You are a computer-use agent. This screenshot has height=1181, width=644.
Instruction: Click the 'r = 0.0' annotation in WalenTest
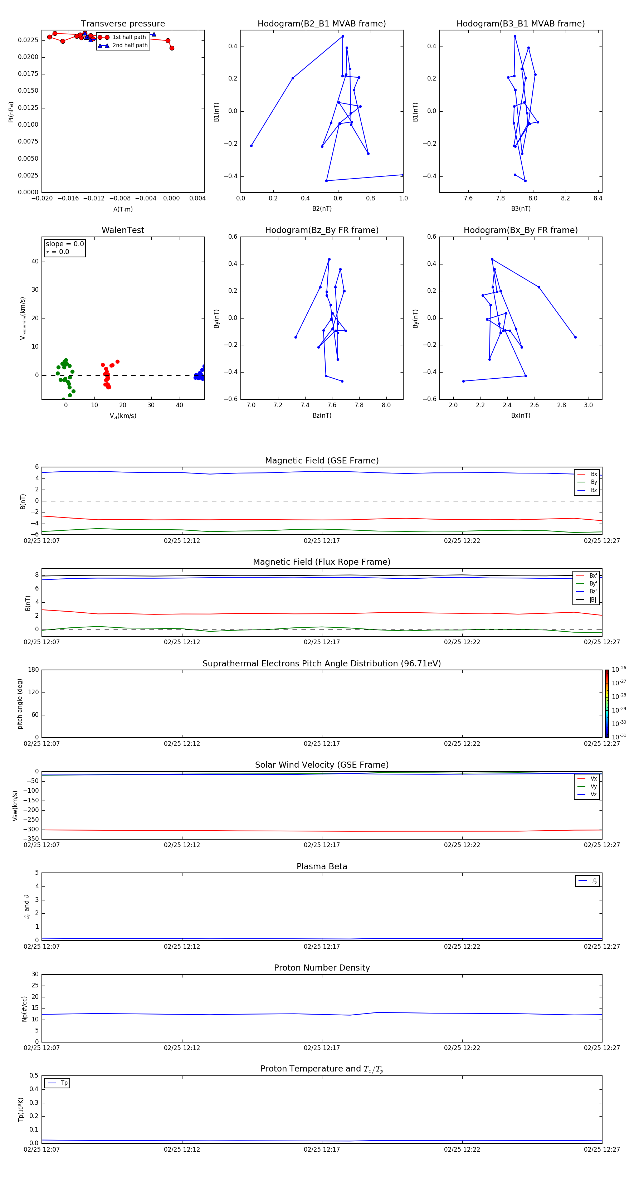tap(57, 252)
